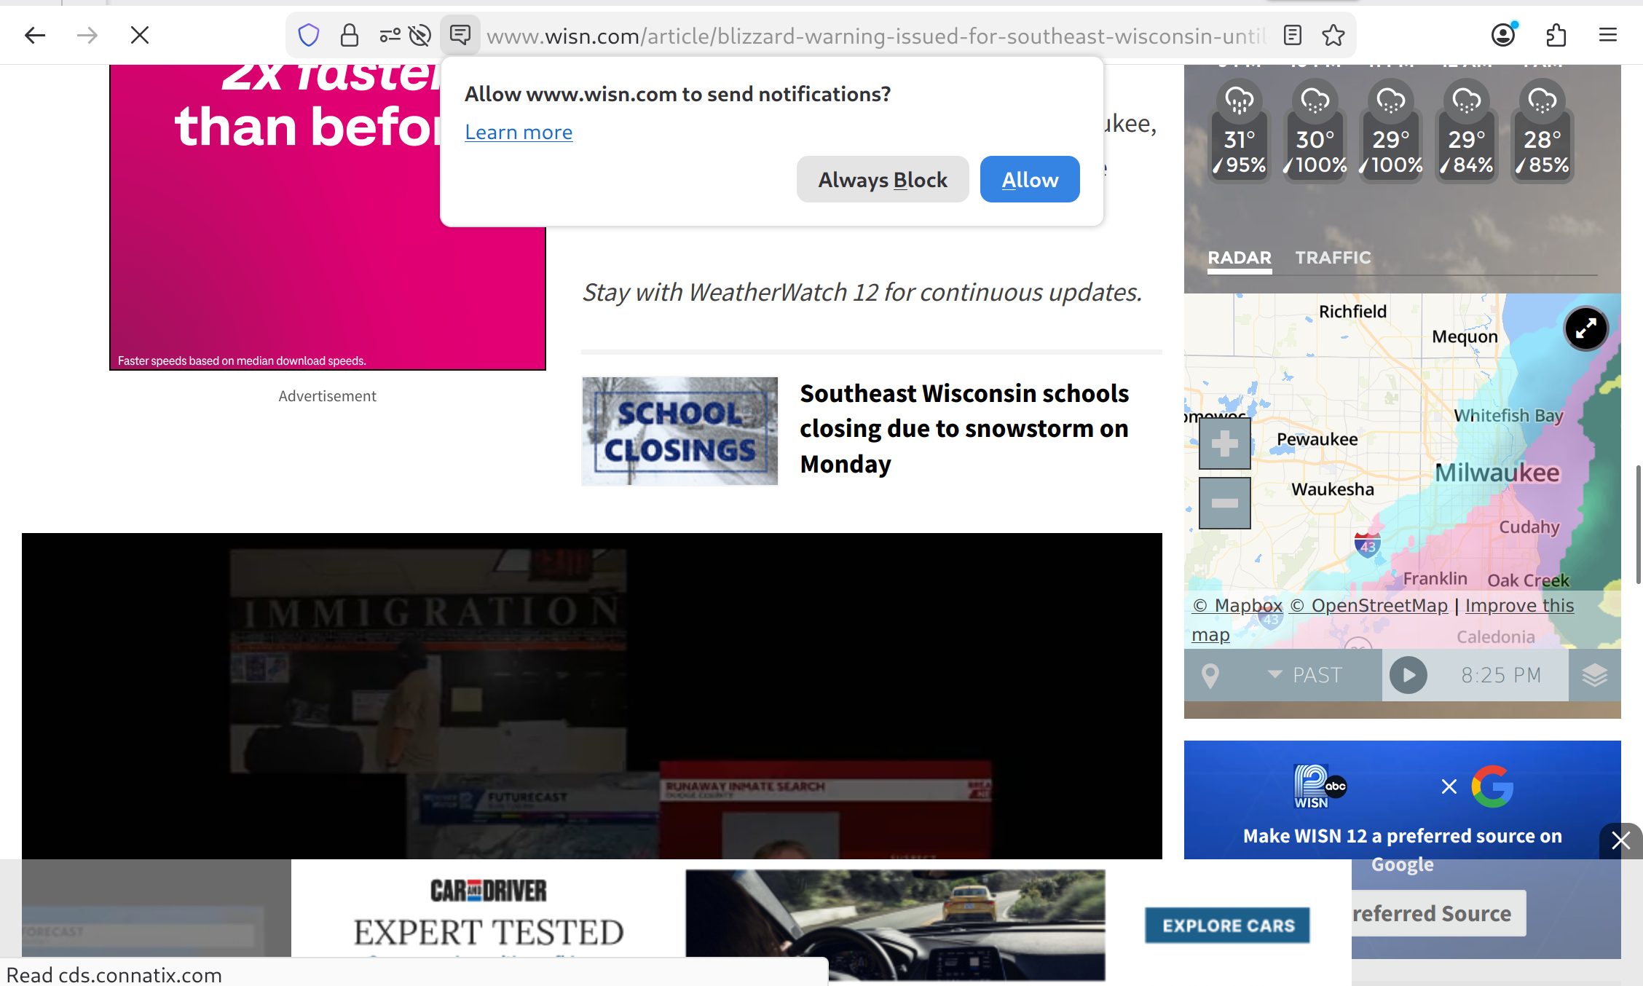Switch to the TRAFFIC tab
This screenshot has width=1643, height=986.
point(1333,258)
